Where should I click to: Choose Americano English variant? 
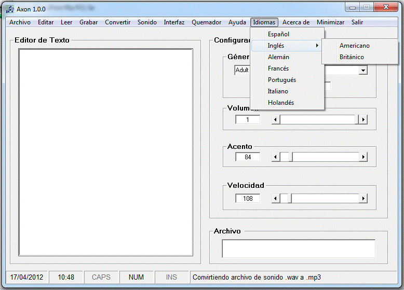pyautogui.click(x=354, y=46)
